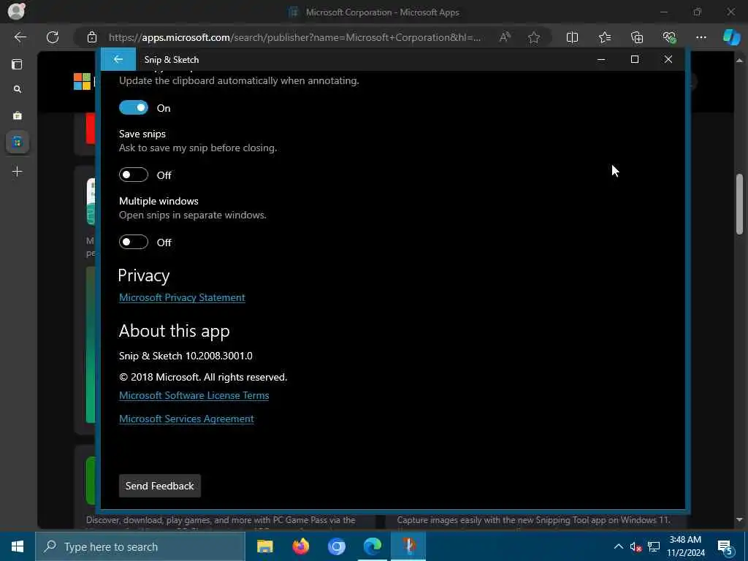Screen dimensions: 748x561
Task: Open Browser essentials heart icon
Action: pos(669,37)
